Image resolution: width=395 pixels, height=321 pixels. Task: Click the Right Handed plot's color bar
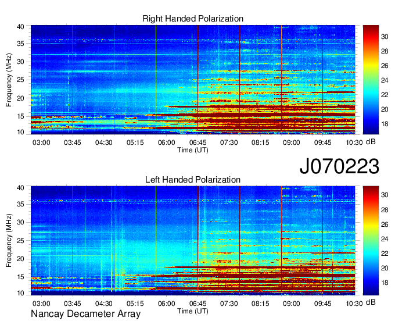click(x=371, y=80)
